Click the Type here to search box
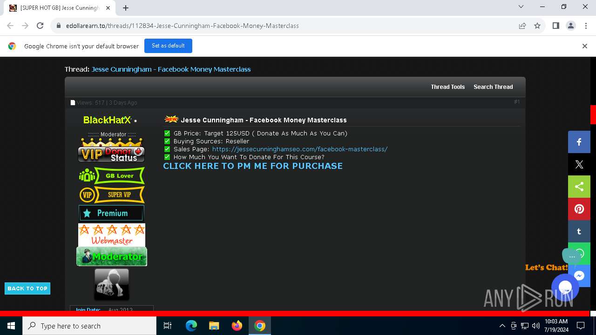Viewport: 596px width, 335px height. point(89,326)
